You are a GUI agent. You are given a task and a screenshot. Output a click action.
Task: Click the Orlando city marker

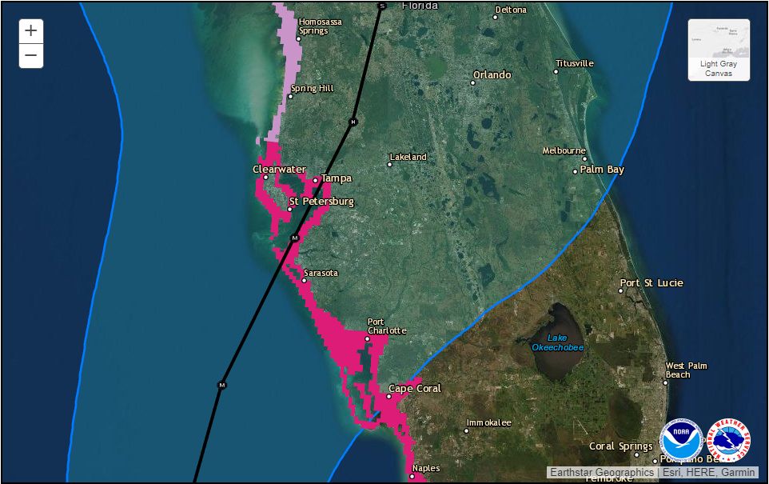472,83
